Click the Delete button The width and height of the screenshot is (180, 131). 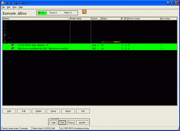tap(39, 111)
